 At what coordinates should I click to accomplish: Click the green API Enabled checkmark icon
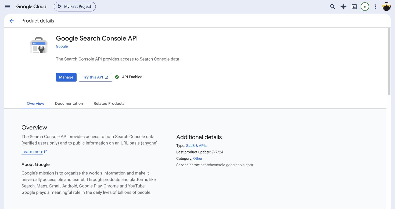(x=117, y=77)
